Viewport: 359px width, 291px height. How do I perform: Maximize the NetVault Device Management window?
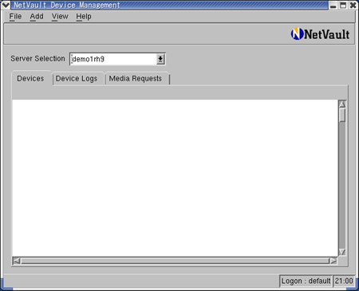click(x=343, y=6)
